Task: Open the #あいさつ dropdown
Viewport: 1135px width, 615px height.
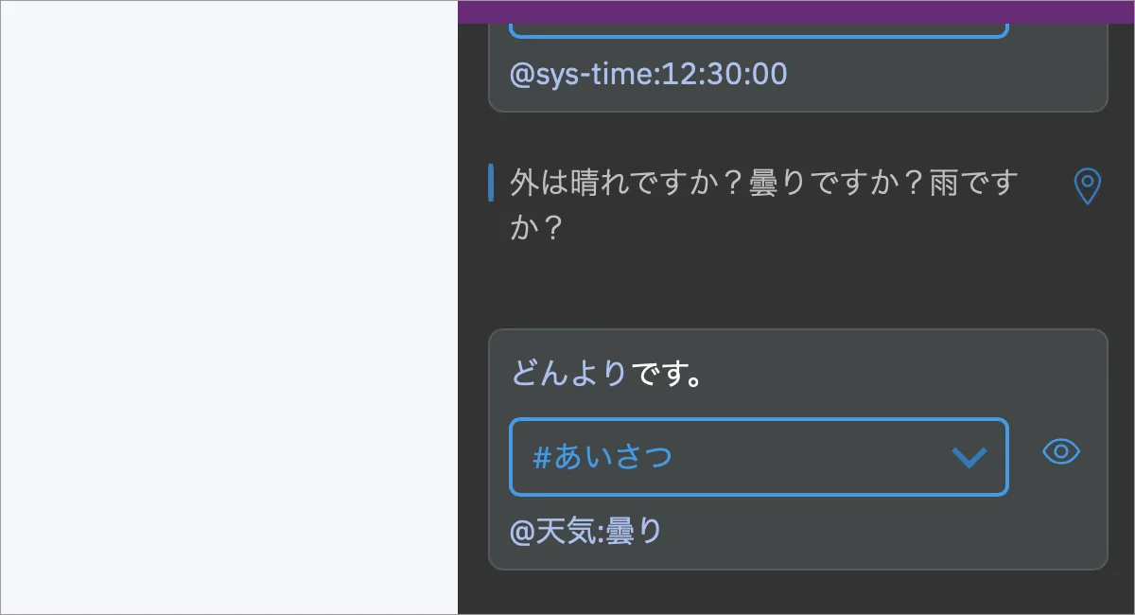Action: (759, 457)
